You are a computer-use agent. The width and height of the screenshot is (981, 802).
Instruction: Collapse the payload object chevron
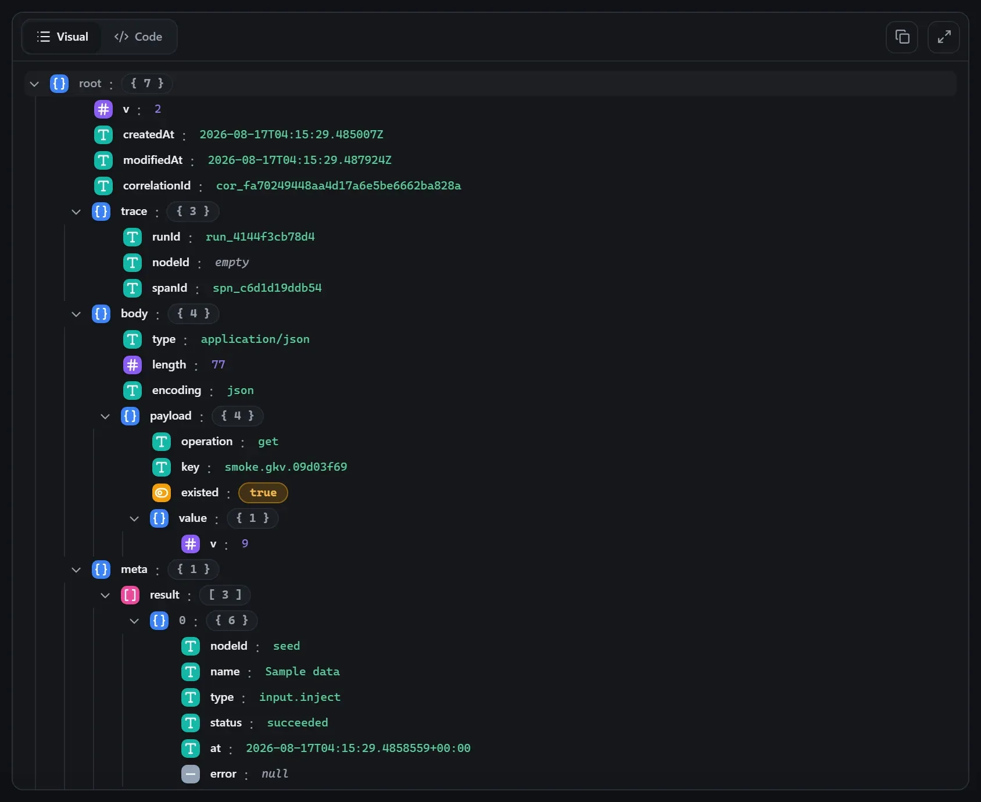(105, 416)
